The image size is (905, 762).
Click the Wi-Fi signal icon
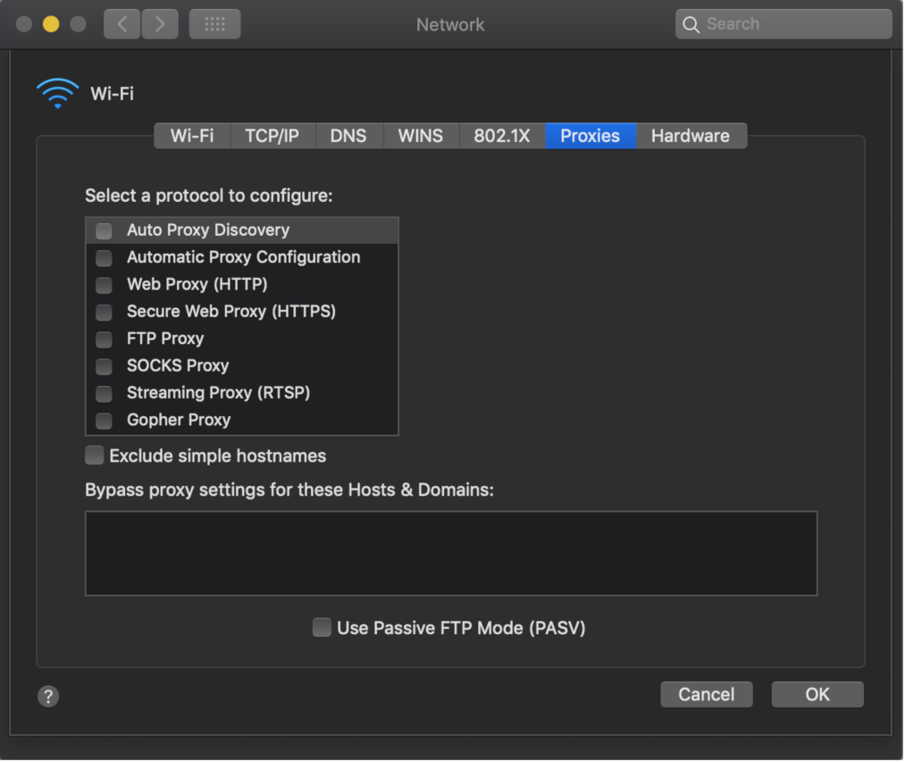tap(57, 94)
